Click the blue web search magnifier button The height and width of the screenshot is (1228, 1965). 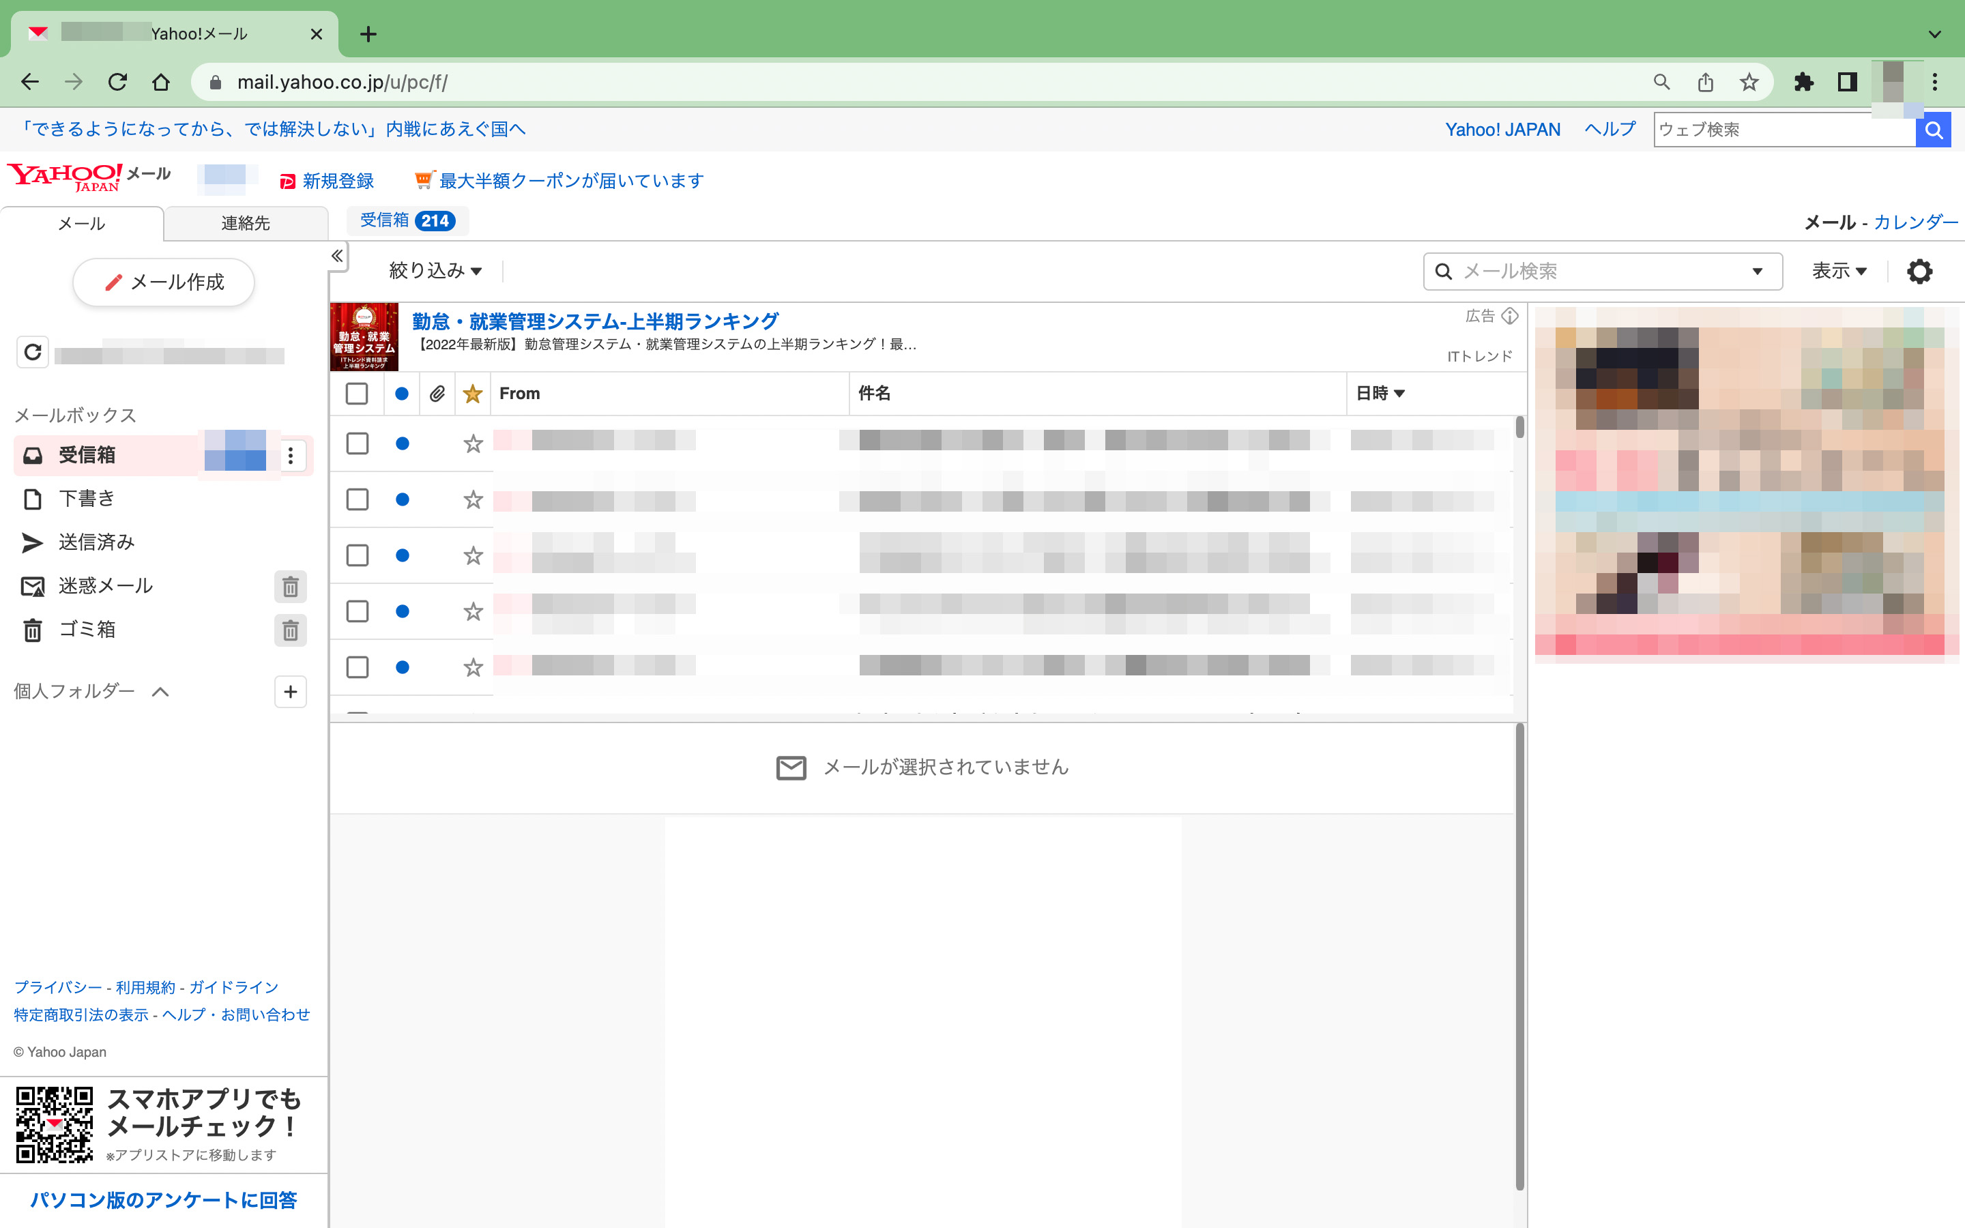(1934, 130)
